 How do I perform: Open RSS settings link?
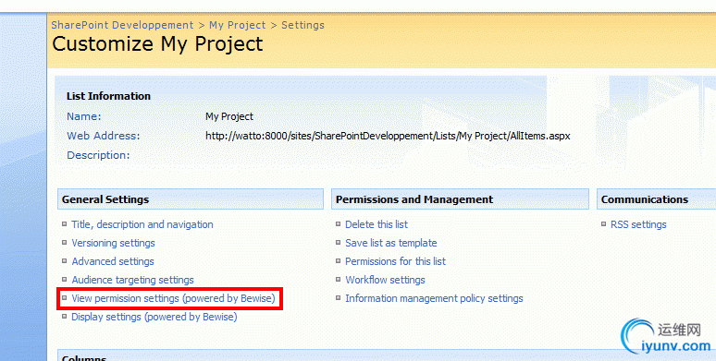pos(638,224)
